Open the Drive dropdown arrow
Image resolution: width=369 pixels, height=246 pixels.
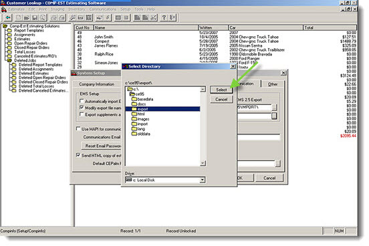tap(203, 180)
